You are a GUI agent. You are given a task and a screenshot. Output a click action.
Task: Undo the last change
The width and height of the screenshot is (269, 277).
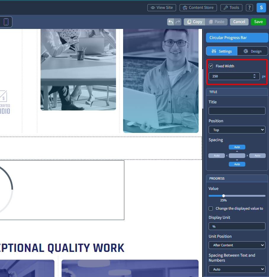point(171,22)
